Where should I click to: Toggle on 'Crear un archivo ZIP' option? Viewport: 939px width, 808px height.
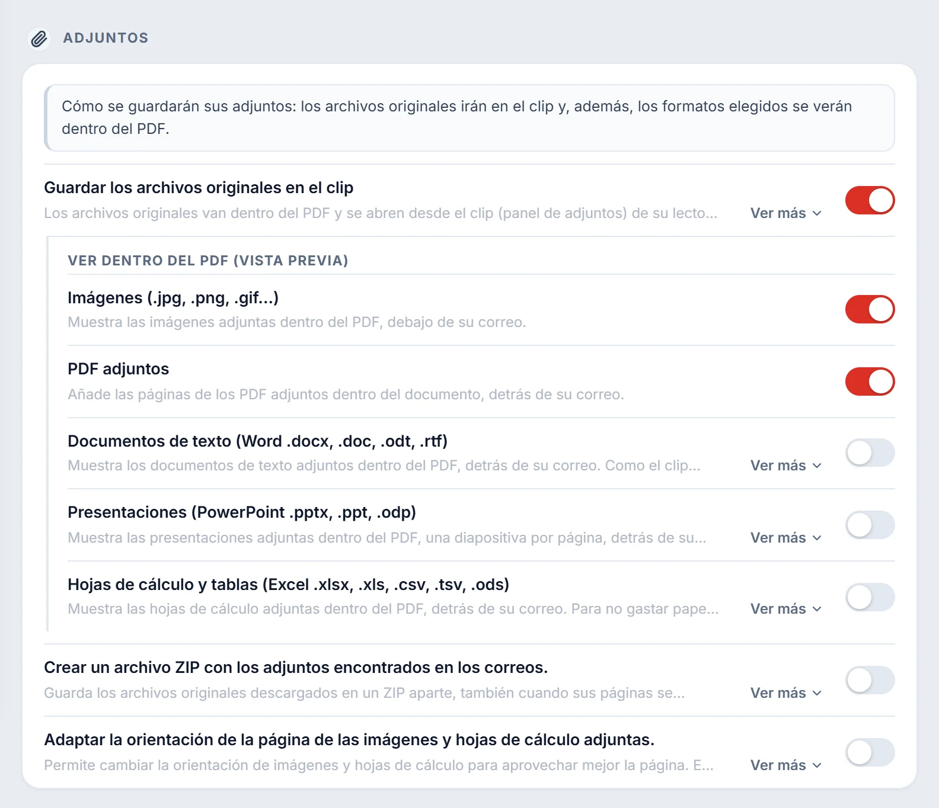coord(870,680)
